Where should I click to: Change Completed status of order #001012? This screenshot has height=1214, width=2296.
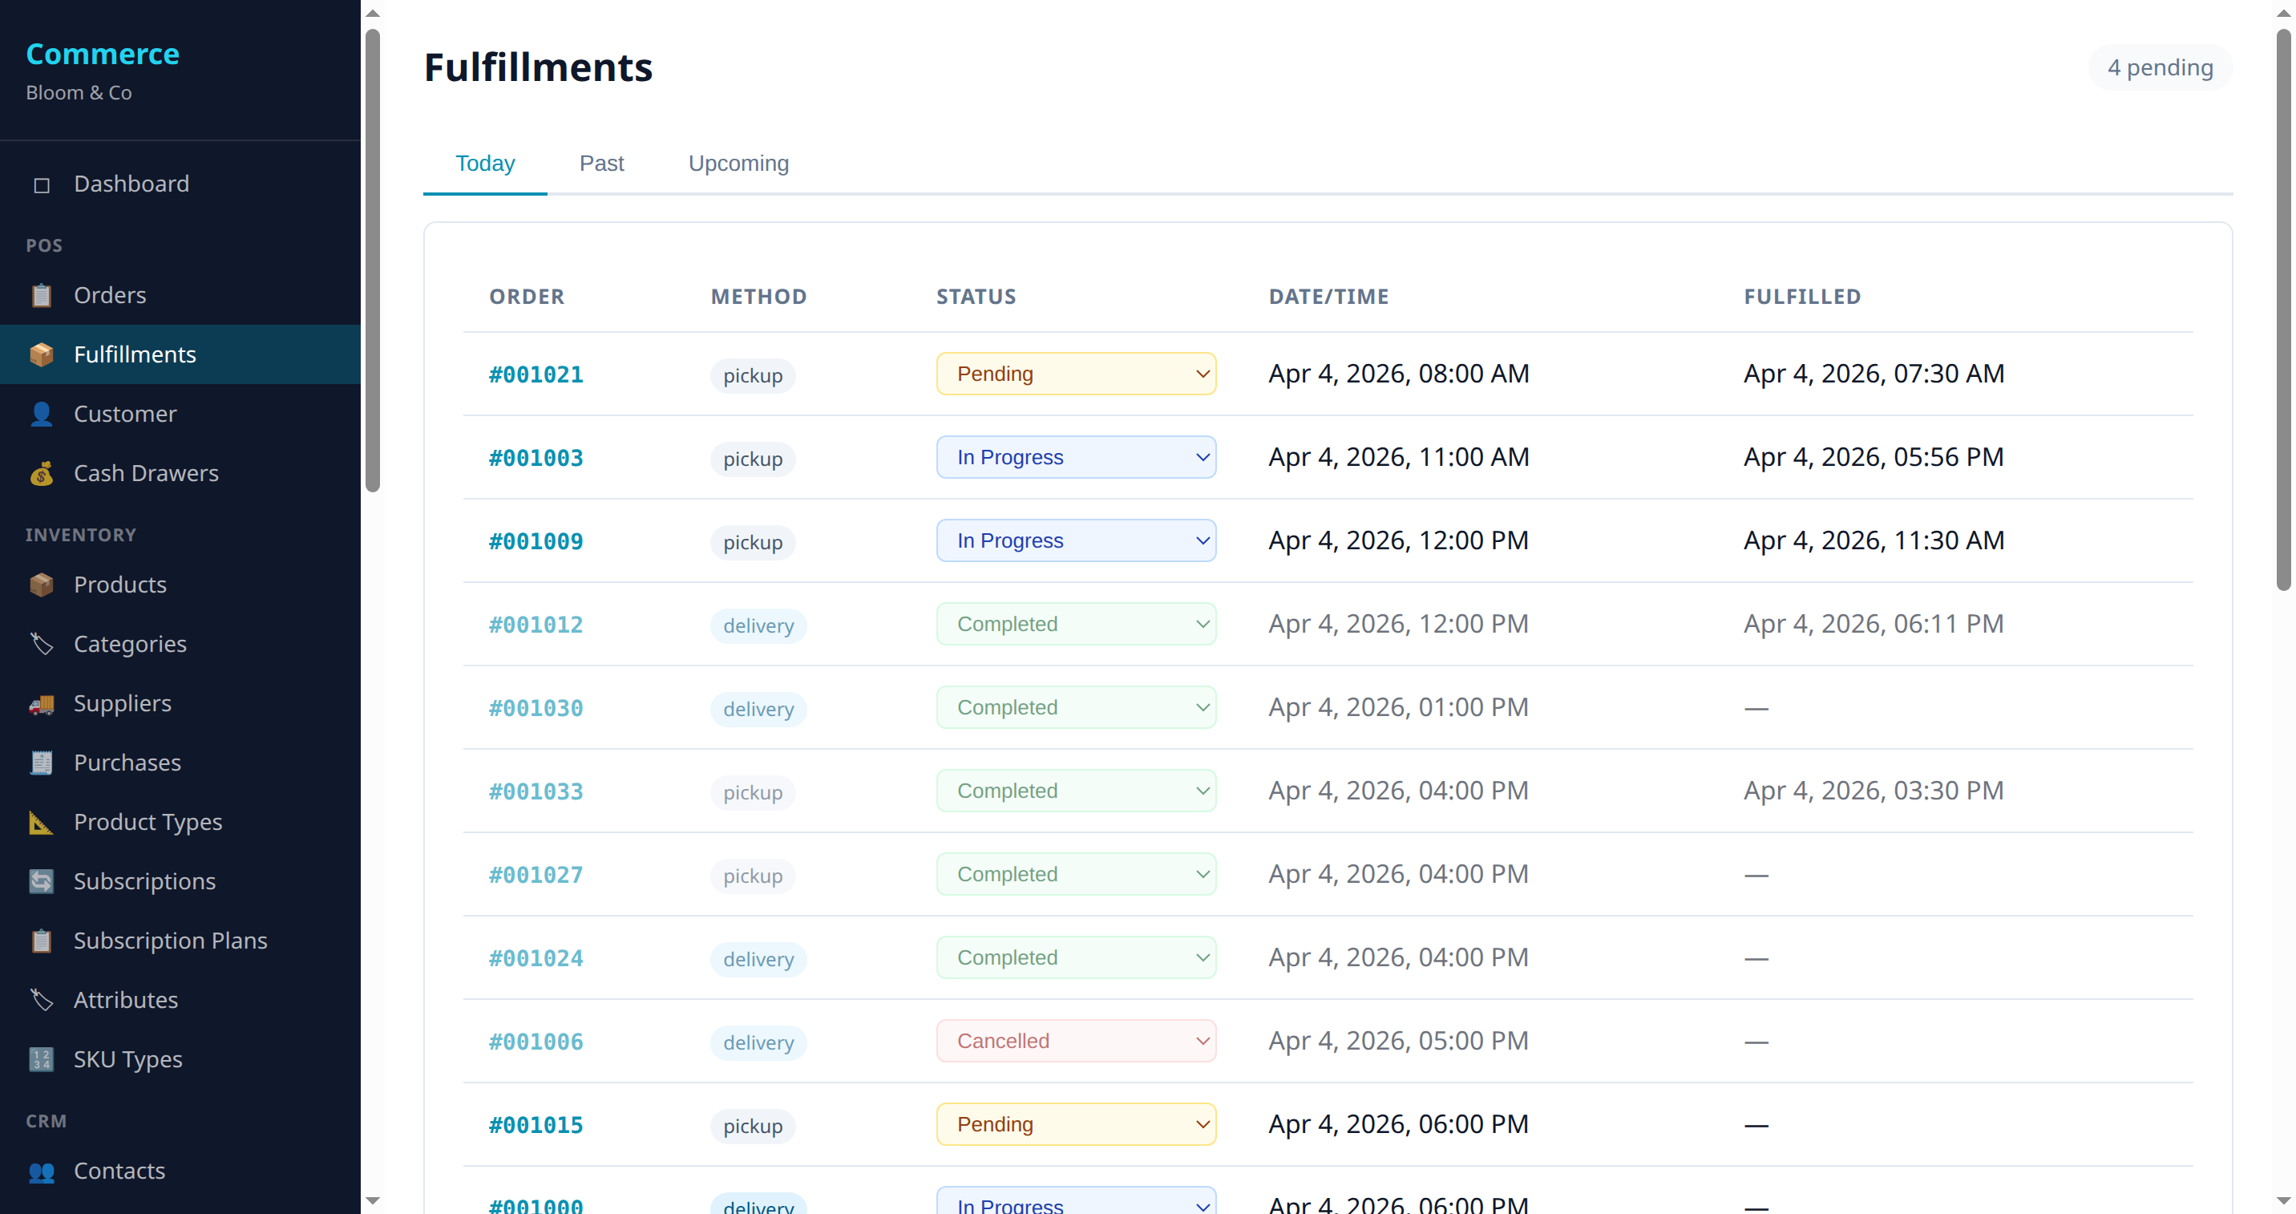(1075, 624)
